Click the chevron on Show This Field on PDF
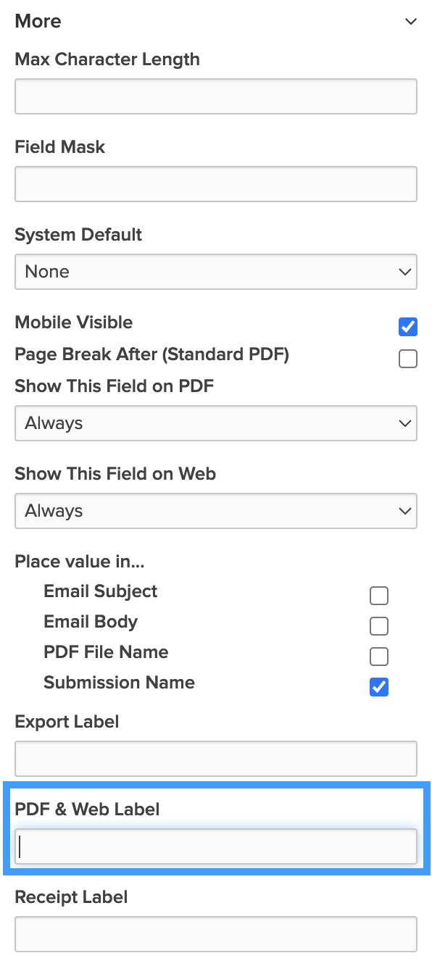The width and height of the screenshot is (432, 974). coord(404,423)
